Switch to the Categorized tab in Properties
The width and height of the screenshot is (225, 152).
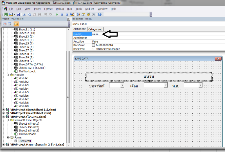[x=95, y=29]
